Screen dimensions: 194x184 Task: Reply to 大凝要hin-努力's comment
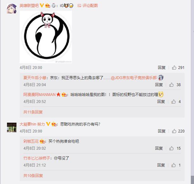coord(162,131)
